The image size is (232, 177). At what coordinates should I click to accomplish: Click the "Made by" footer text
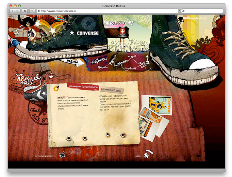138,156
